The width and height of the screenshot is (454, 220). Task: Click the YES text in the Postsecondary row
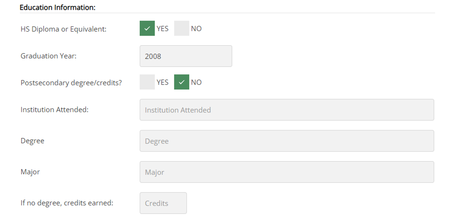pos(162,82)
